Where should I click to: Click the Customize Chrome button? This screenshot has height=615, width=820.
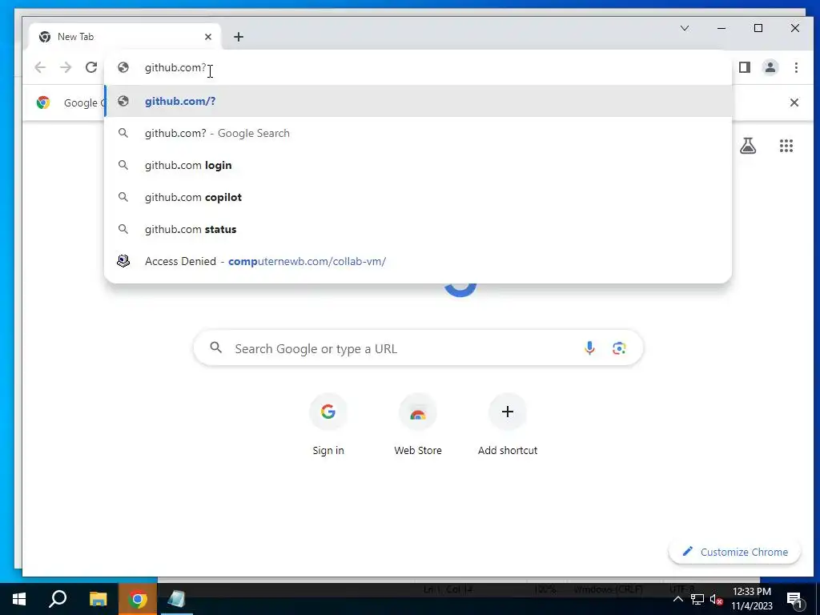(735, 553)
